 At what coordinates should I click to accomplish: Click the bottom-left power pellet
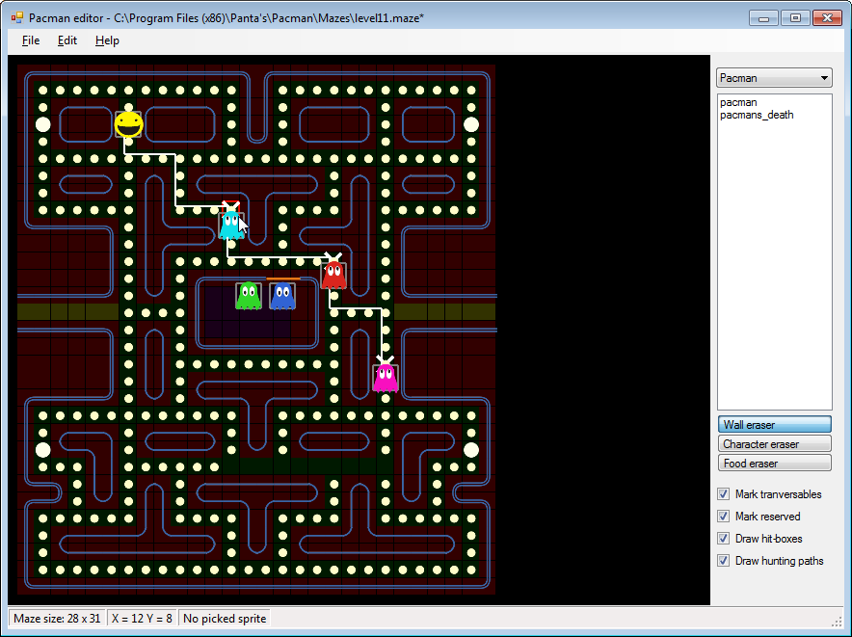[x=43, y=450]
